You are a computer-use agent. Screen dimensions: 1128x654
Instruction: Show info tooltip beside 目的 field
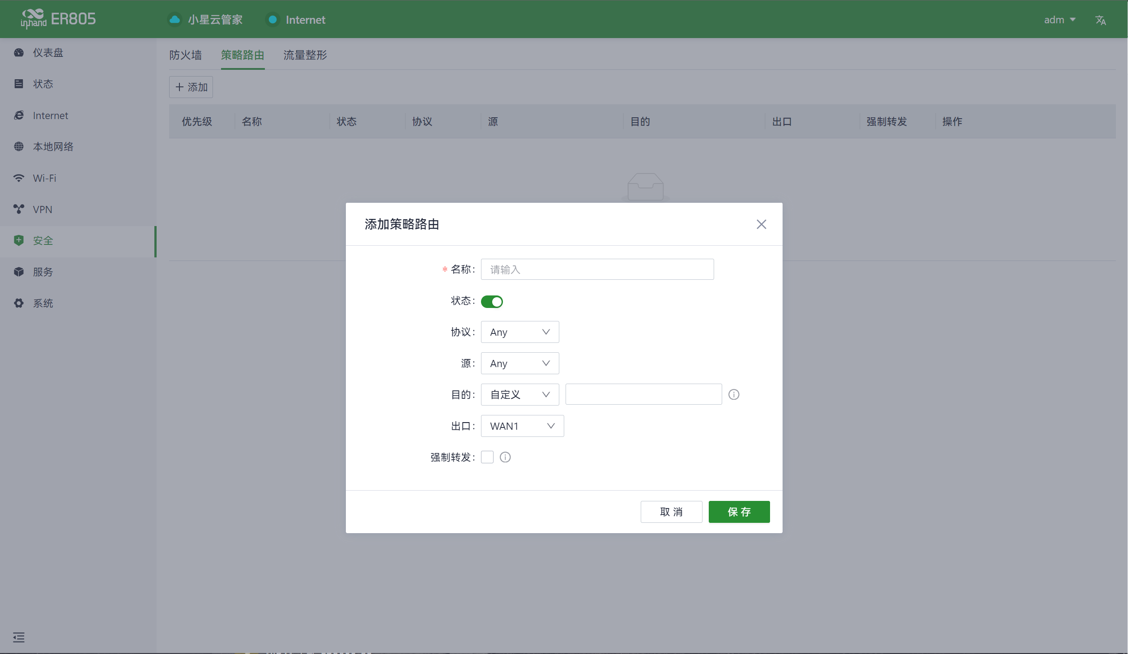pos(734,395)
